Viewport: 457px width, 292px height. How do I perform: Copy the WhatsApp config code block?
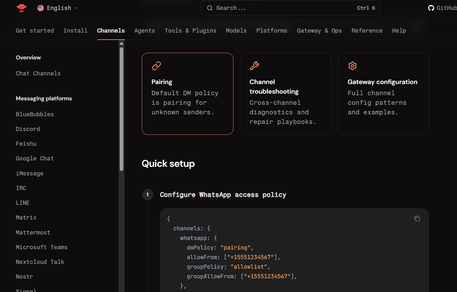click(417, 219)
